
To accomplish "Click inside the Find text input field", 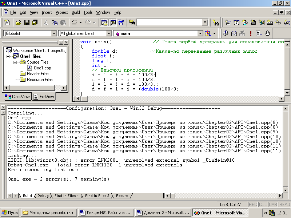I will pyautogui.click(x=170, y=23).
